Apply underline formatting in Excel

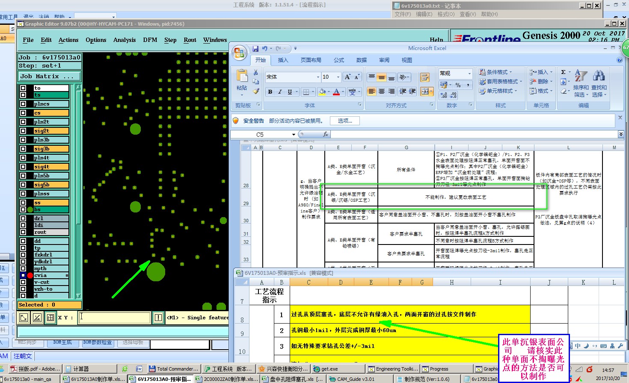290,92
